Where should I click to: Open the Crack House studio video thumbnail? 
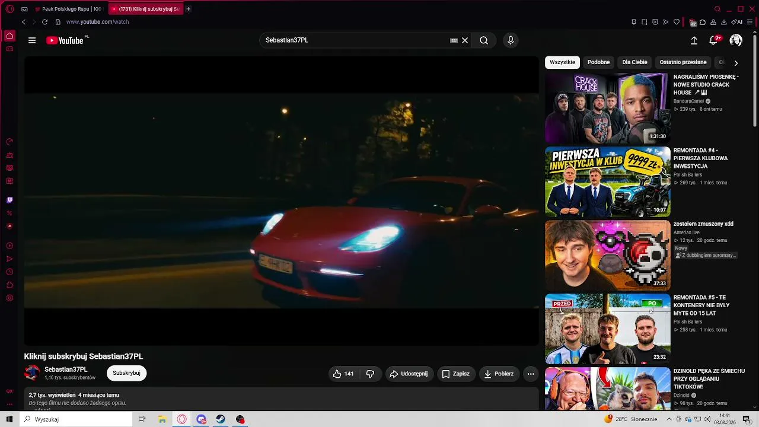[x=608, y=108]
